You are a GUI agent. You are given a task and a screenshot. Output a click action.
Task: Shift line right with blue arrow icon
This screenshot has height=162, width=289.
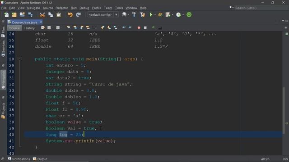[130, 27]
